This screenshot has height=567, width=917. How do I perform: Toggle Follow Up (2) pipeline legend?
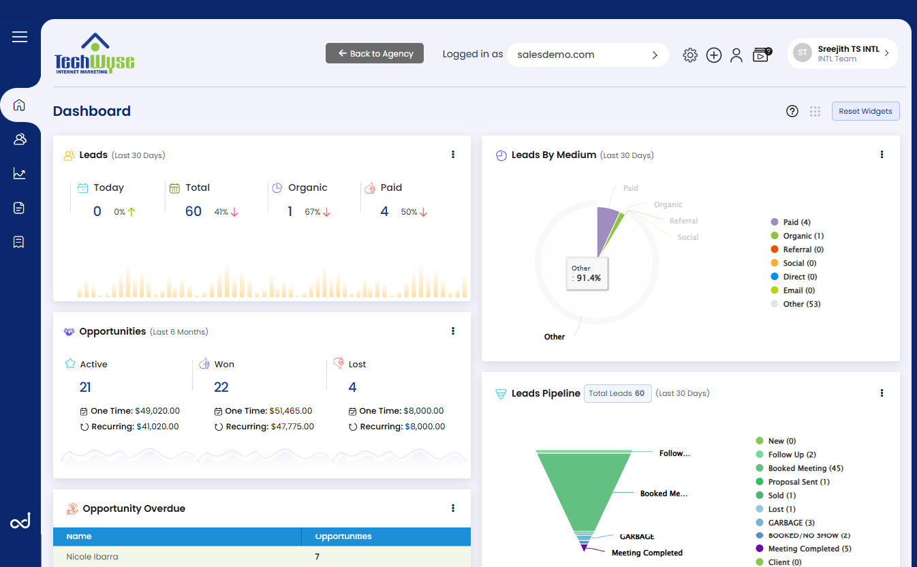tap(786, 455)
